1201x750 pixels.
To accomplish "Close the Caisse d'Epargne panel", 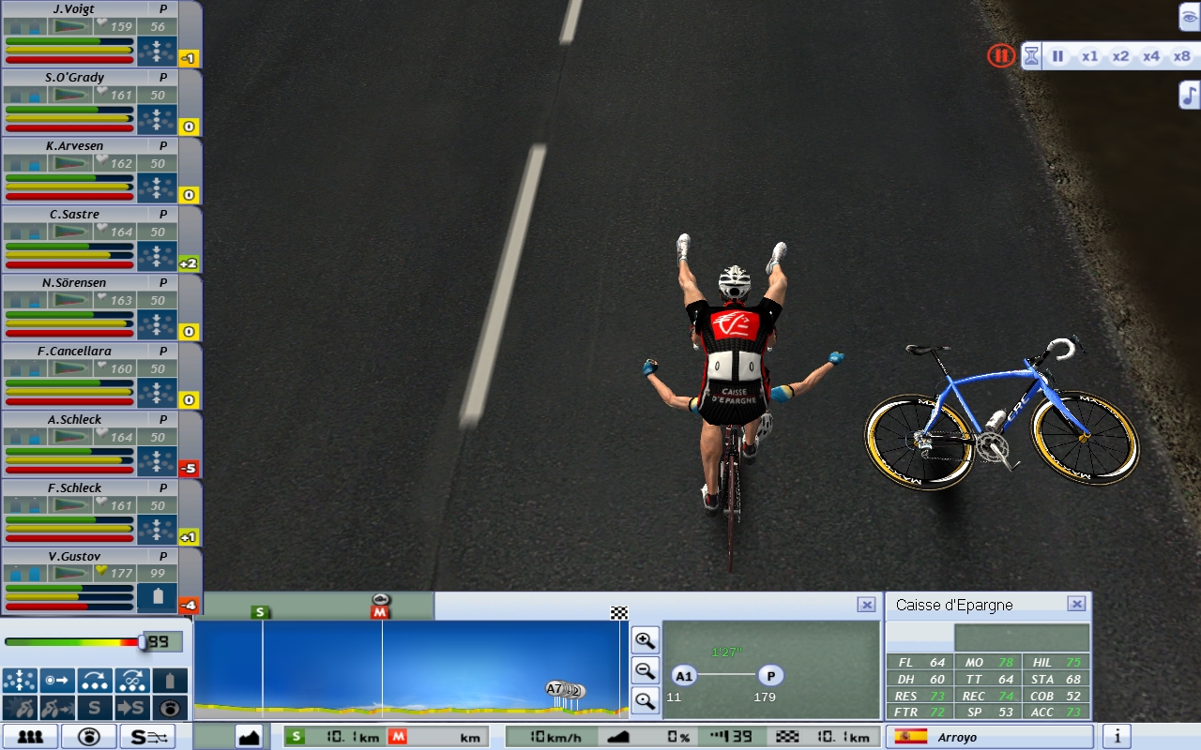I will click(1076, 605).
